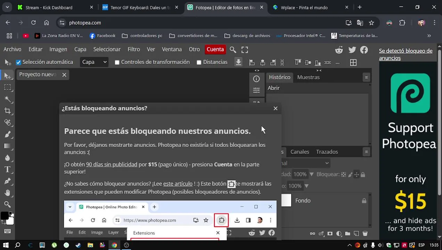Enable Distancias checkbox
The image size is (442, 250).
point(199,62)
